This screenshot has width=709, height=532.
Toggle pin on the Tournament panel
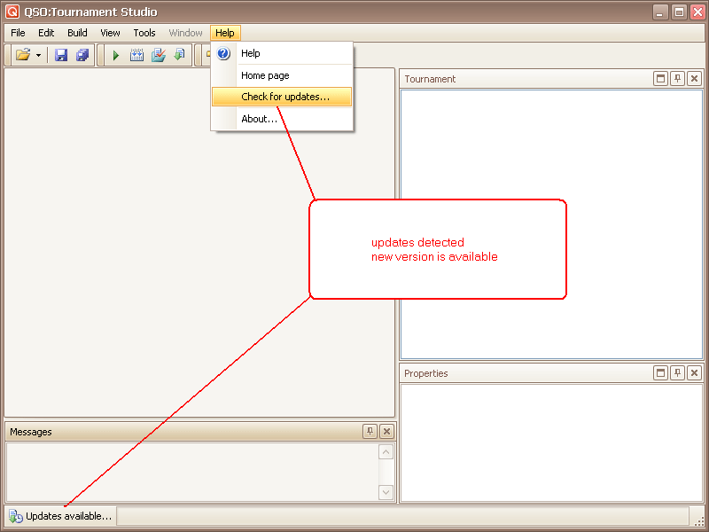(677, 79)
